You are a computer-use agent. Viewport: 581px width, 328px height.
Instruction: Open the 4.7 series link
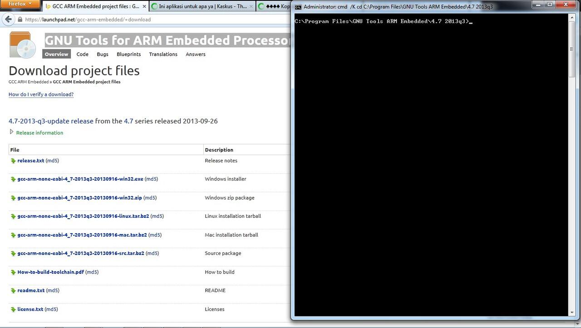pyautogui.click(x=128, y=121)
